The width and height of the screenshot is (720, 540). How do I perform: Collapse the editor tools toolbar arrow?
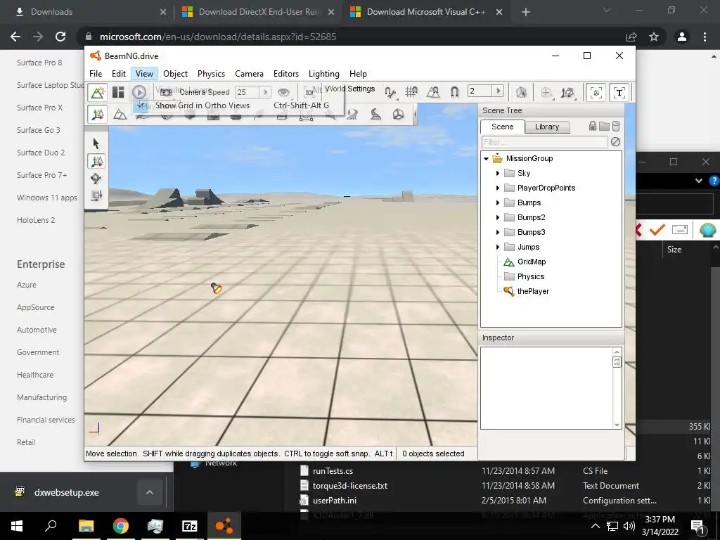[416, 114]
